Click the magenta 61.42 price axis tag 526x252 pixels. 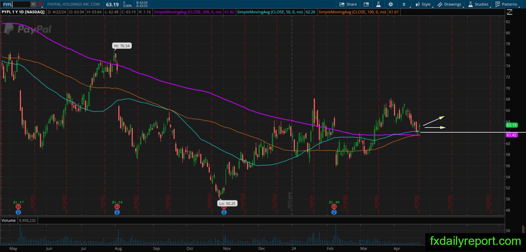[x=511, y=135]
